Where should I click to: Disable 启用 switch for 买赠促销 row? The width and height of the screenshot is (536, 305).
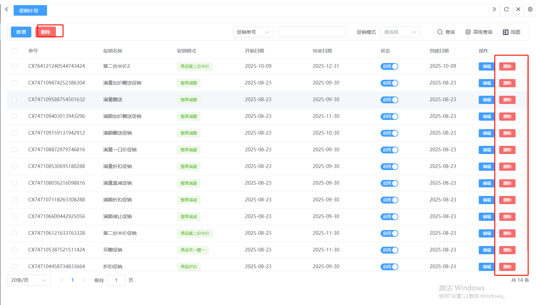(x=389, y=250)
